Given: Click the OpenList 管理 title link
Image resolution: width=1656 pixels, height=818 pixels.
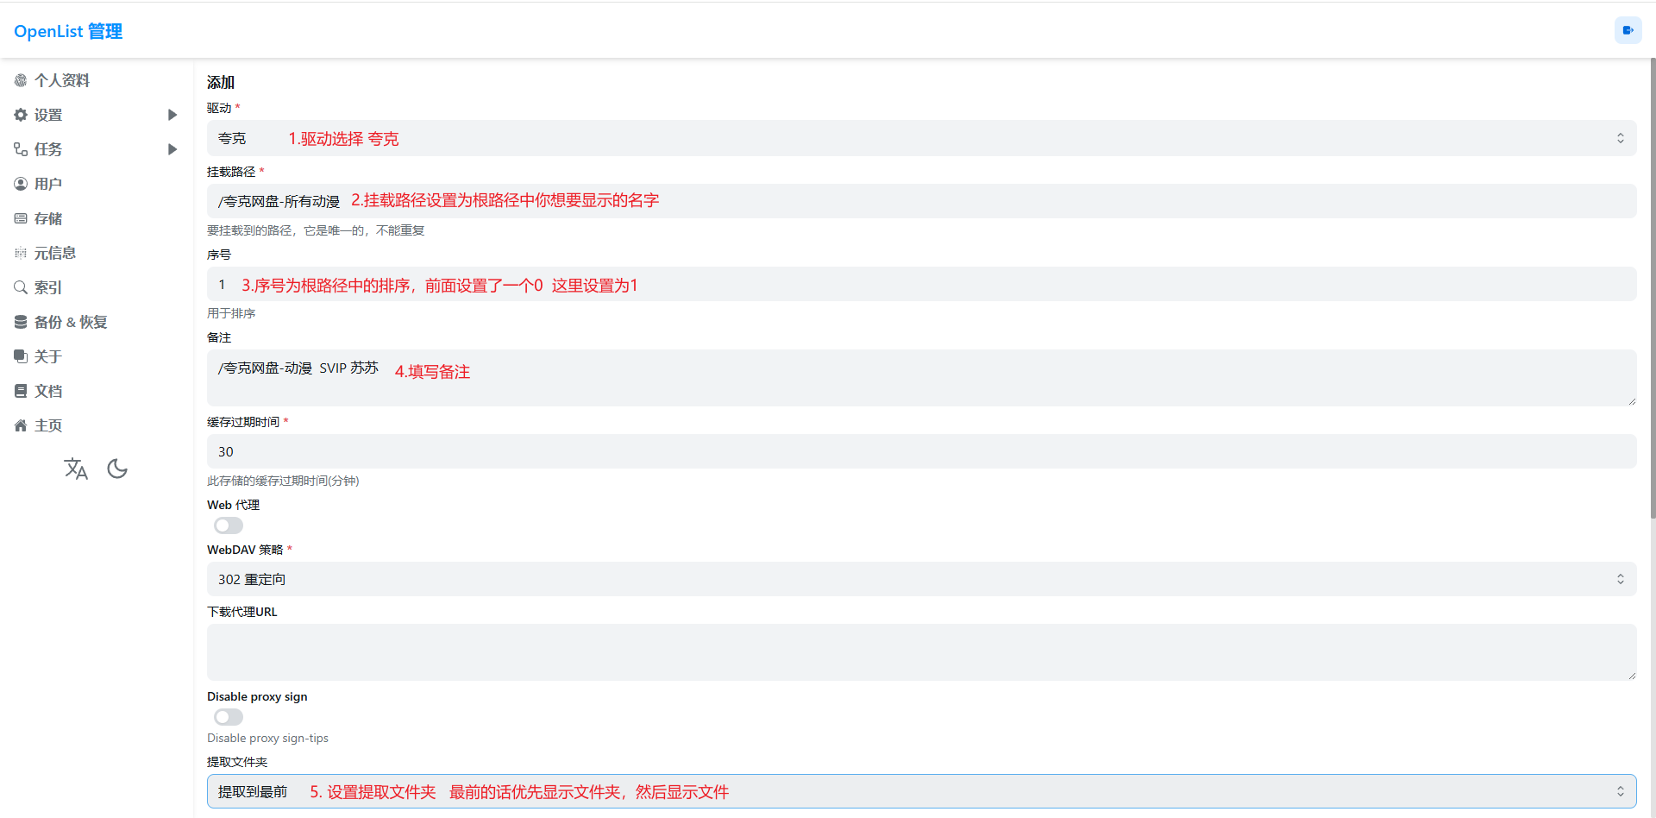Looking at the screenshot, I should point(68,31).
